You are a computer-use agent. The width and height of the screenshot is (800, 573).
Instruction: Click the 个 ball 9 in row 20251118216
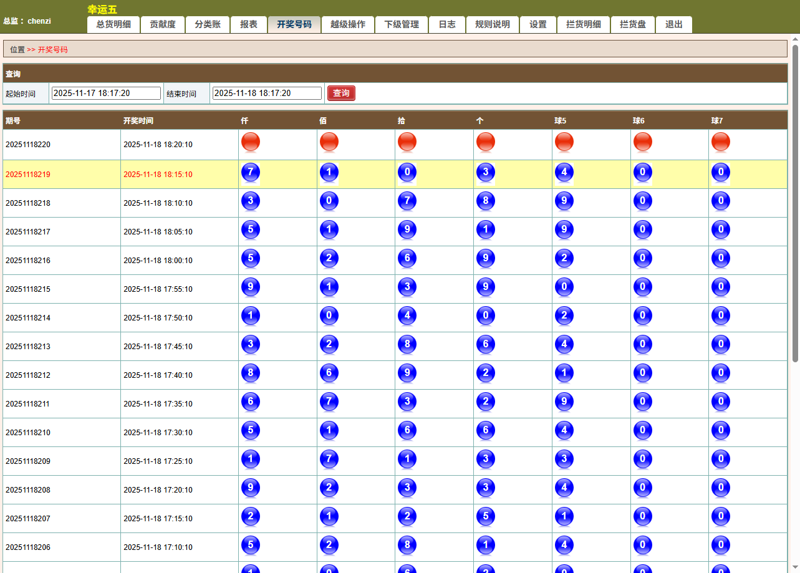[486, 259]
